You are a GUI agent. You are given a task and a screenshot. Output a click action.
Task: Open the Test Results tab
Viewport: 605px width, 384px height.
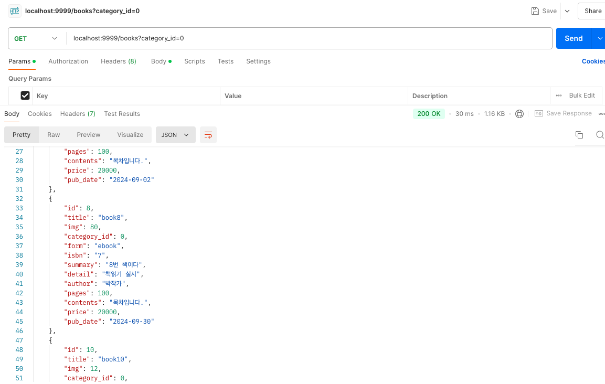click(122, 114)
